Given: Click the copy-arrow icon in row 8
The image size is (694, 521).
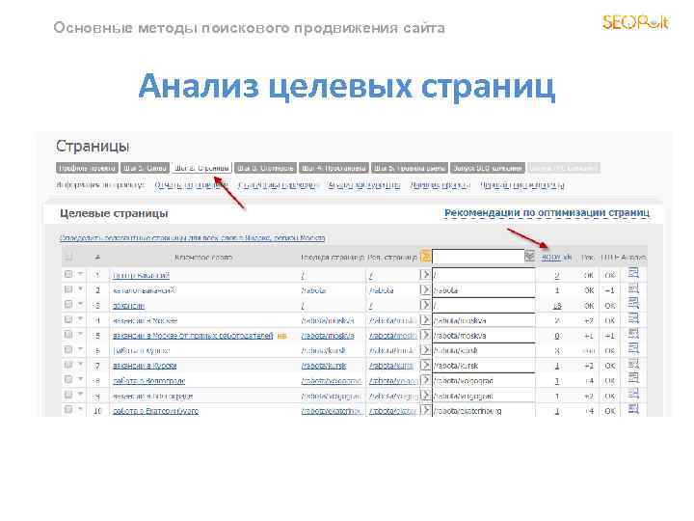Looking at the screenshot, I should pos(425,380).
